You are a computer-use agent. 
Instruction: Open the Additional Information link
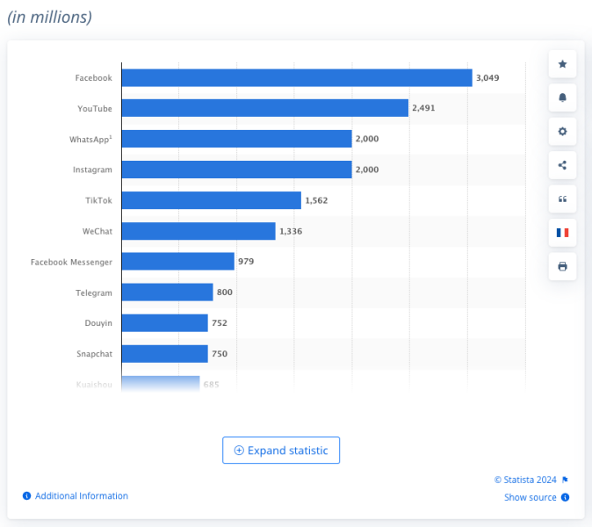click(82, 495)
